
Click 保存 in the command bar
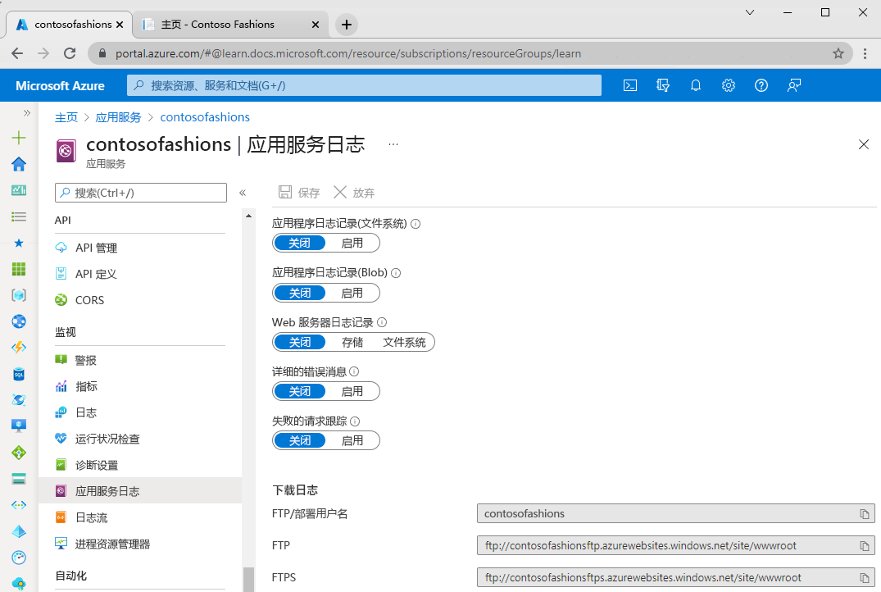(x=299, y=193)
